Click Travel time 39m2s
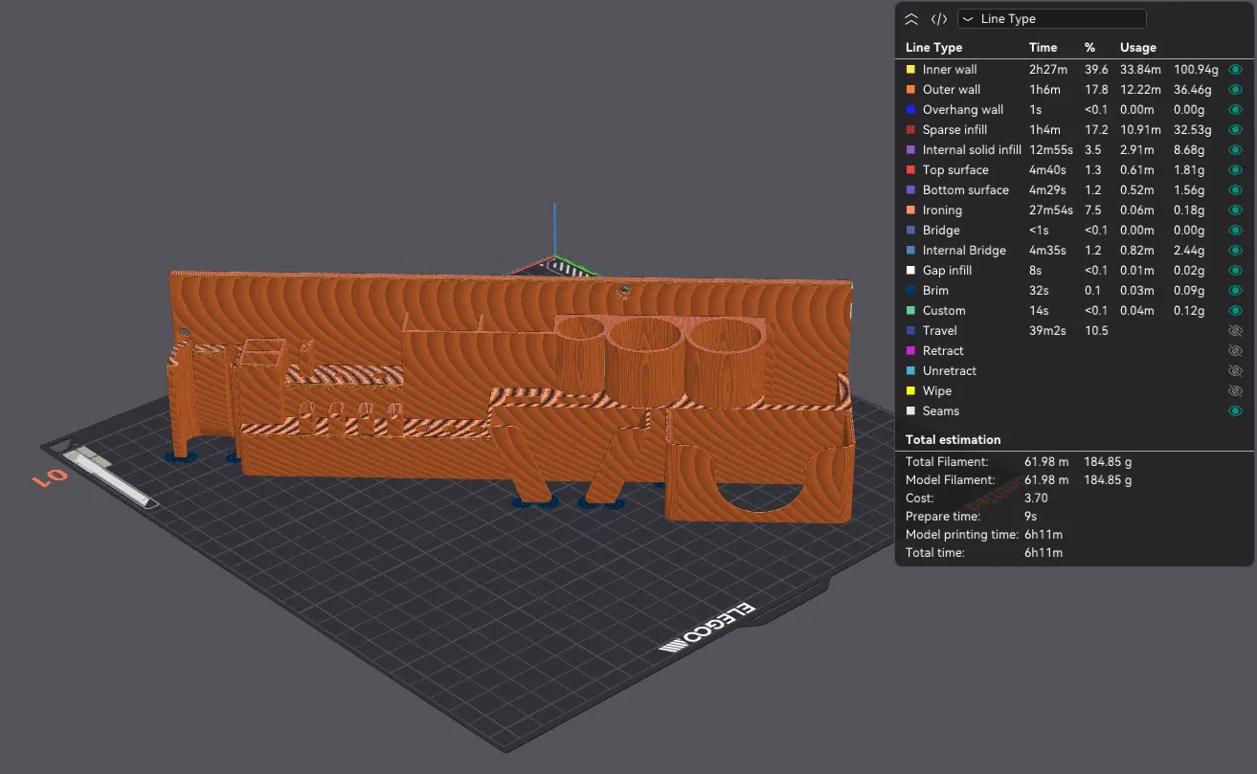1257x774 pixels. 1048,331
